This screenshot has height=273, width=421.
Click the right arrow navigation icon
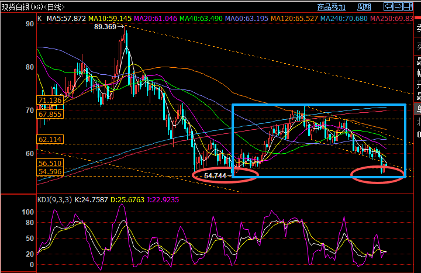pos(398,6)
